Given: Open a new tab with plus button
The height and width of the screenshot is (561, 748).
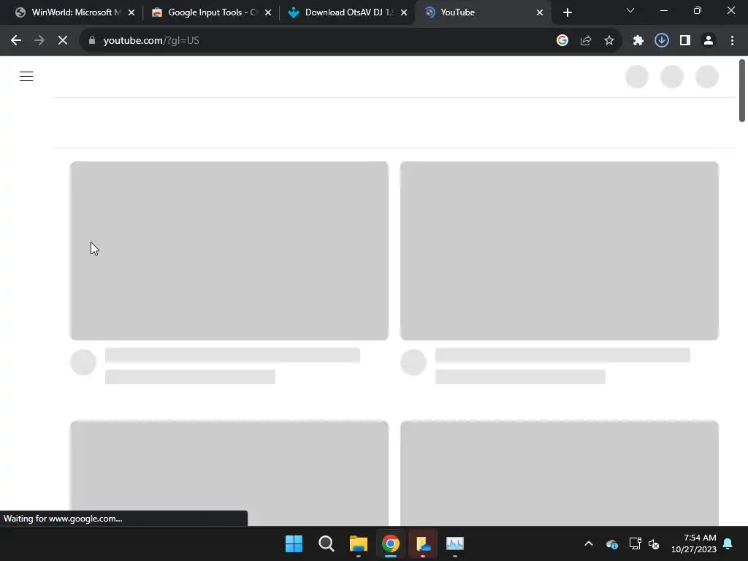Looking at the screenshot, I should pyautogui.click(x=567, y=12).
